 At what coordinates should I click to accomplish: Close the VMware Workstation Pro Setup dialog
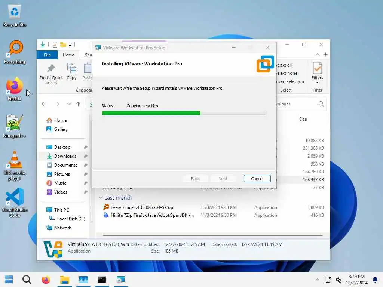pos(268,47)
